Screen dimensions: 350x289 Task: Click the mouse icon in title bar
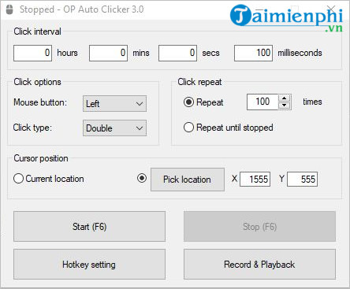(x=9, y=9)
